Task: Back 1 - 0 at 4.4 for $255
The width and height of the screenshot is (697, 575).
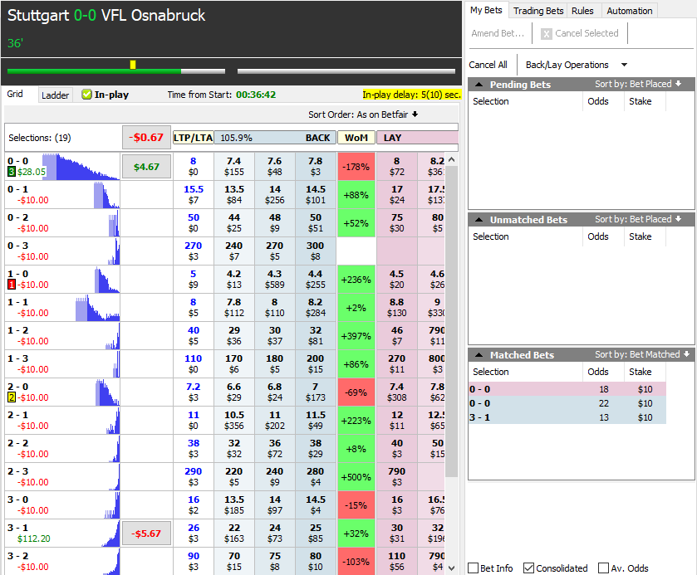Action: click(x=316, y=280)
